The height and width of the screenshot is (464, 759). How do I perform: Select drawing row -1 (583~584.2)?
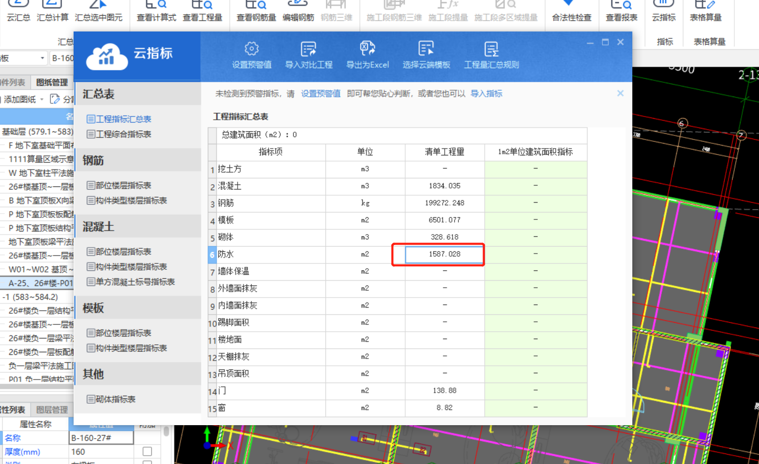click(x=37, y=297)
